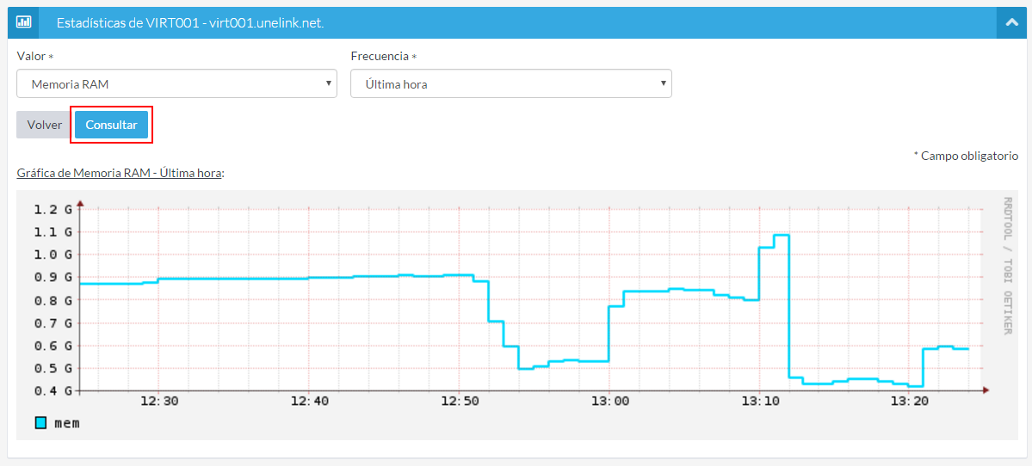Open the Frecuencia dropdown showing Última hora

(x=510, y=84)
